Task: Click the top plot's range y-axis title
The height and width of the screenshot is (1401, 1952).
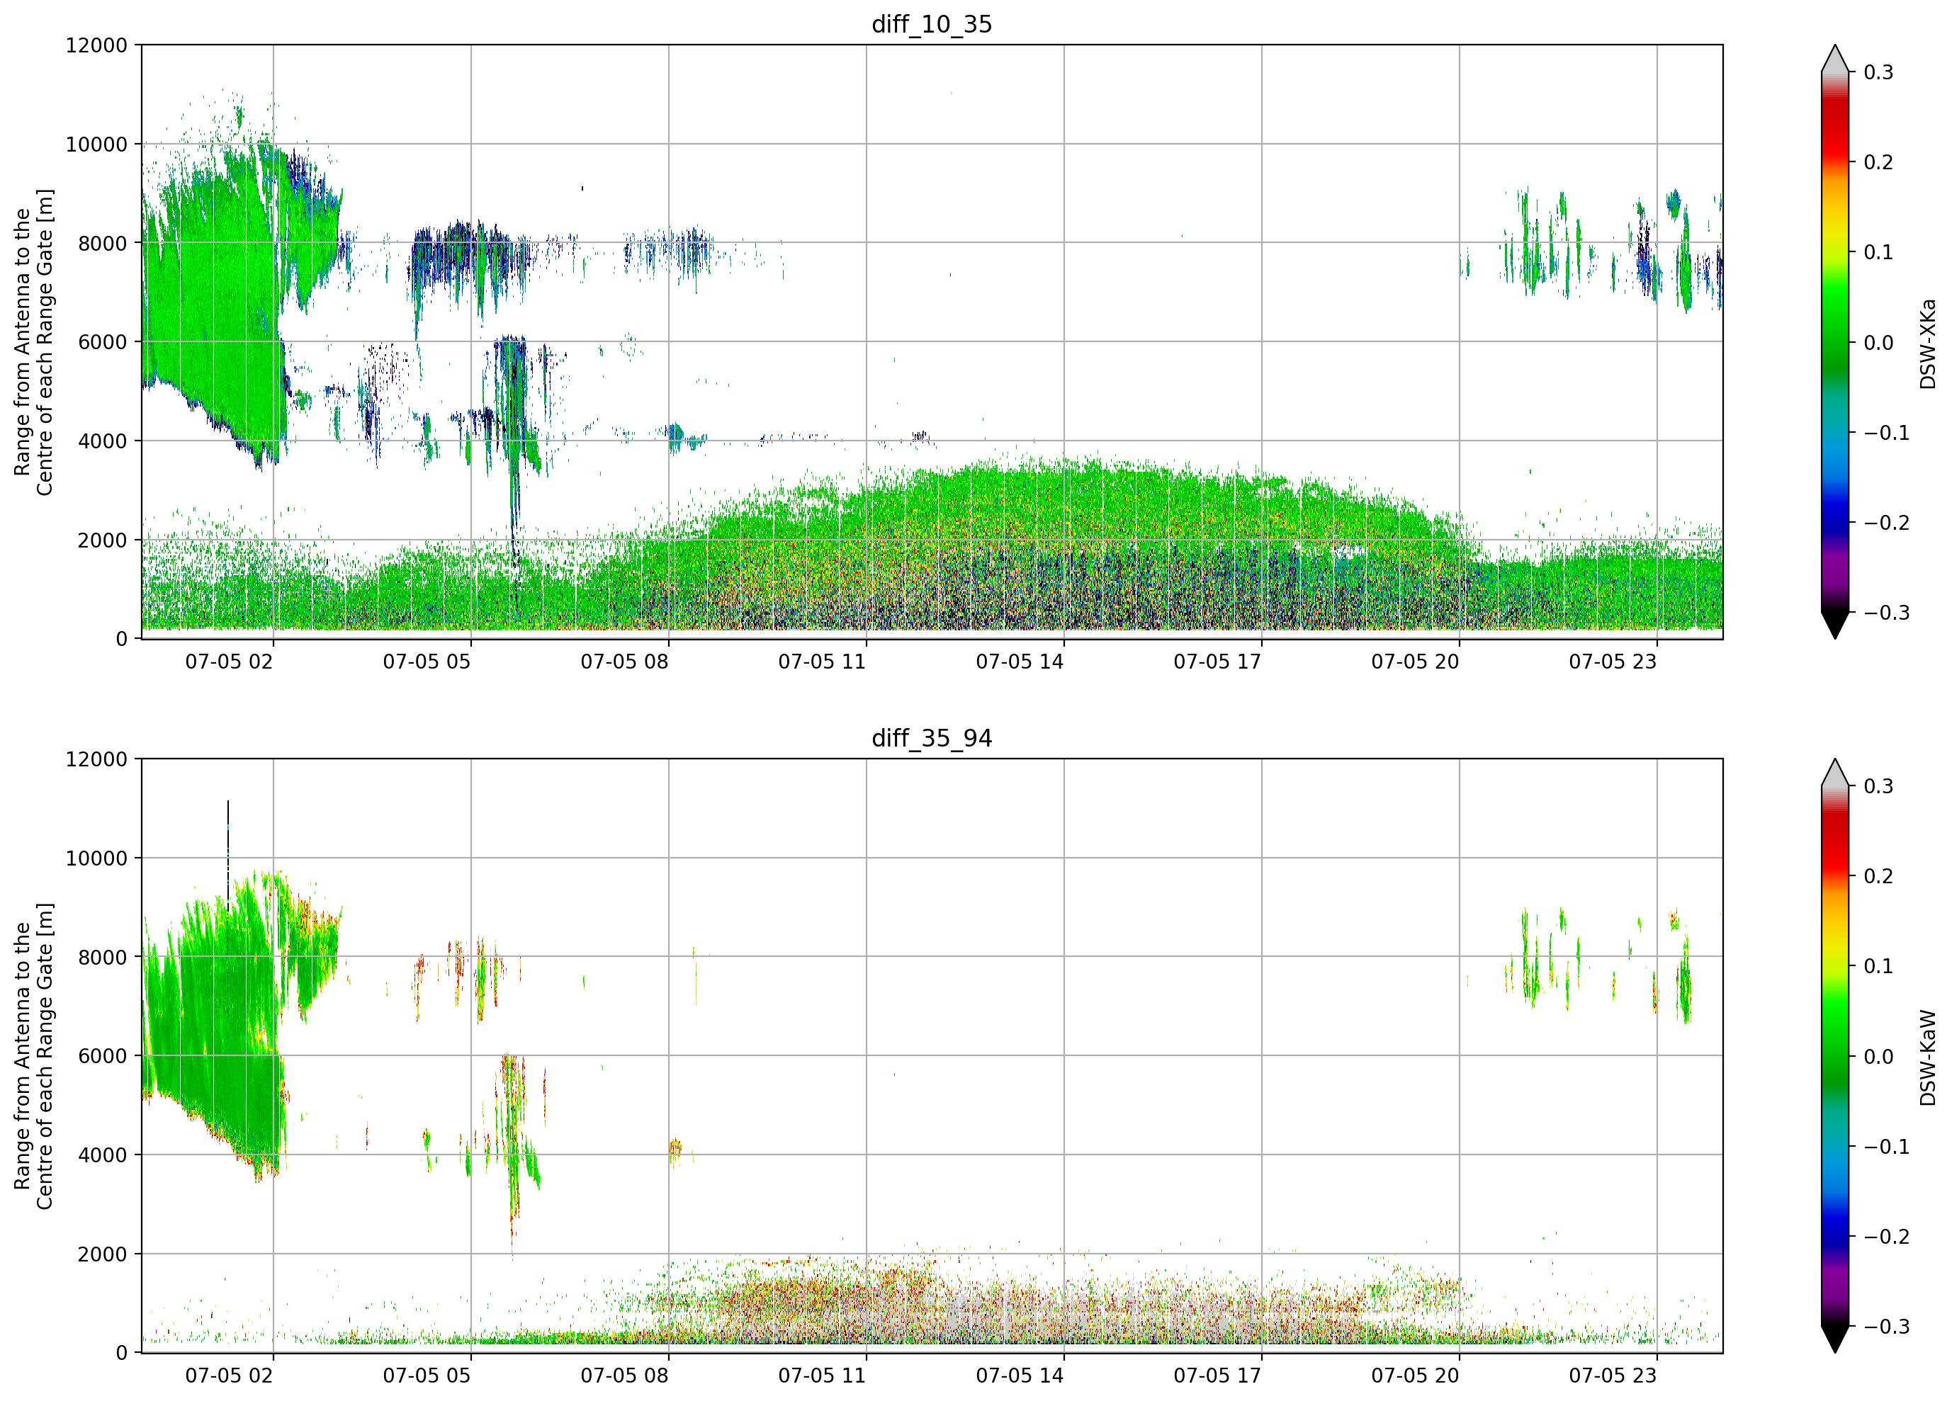Action: (x=33, y=343)
